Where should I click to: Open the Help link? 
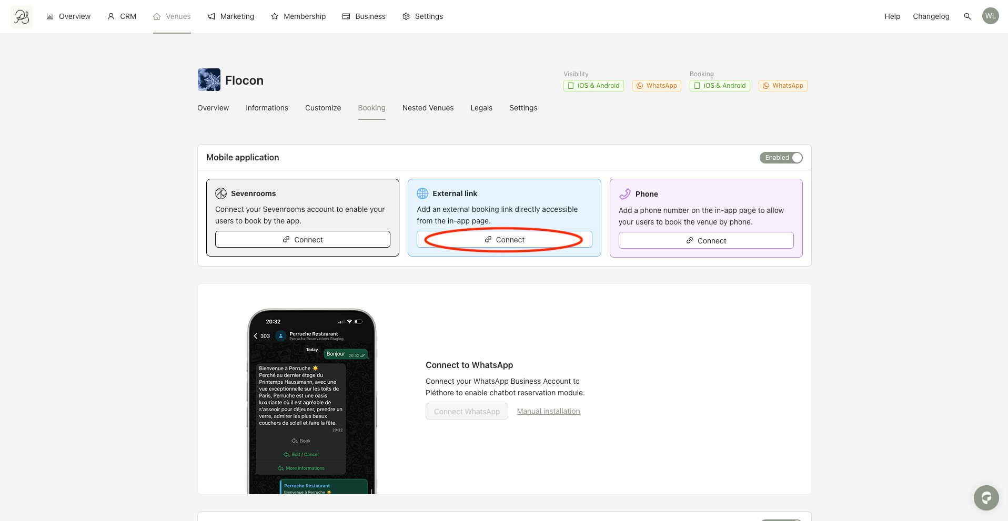point(892,16)
